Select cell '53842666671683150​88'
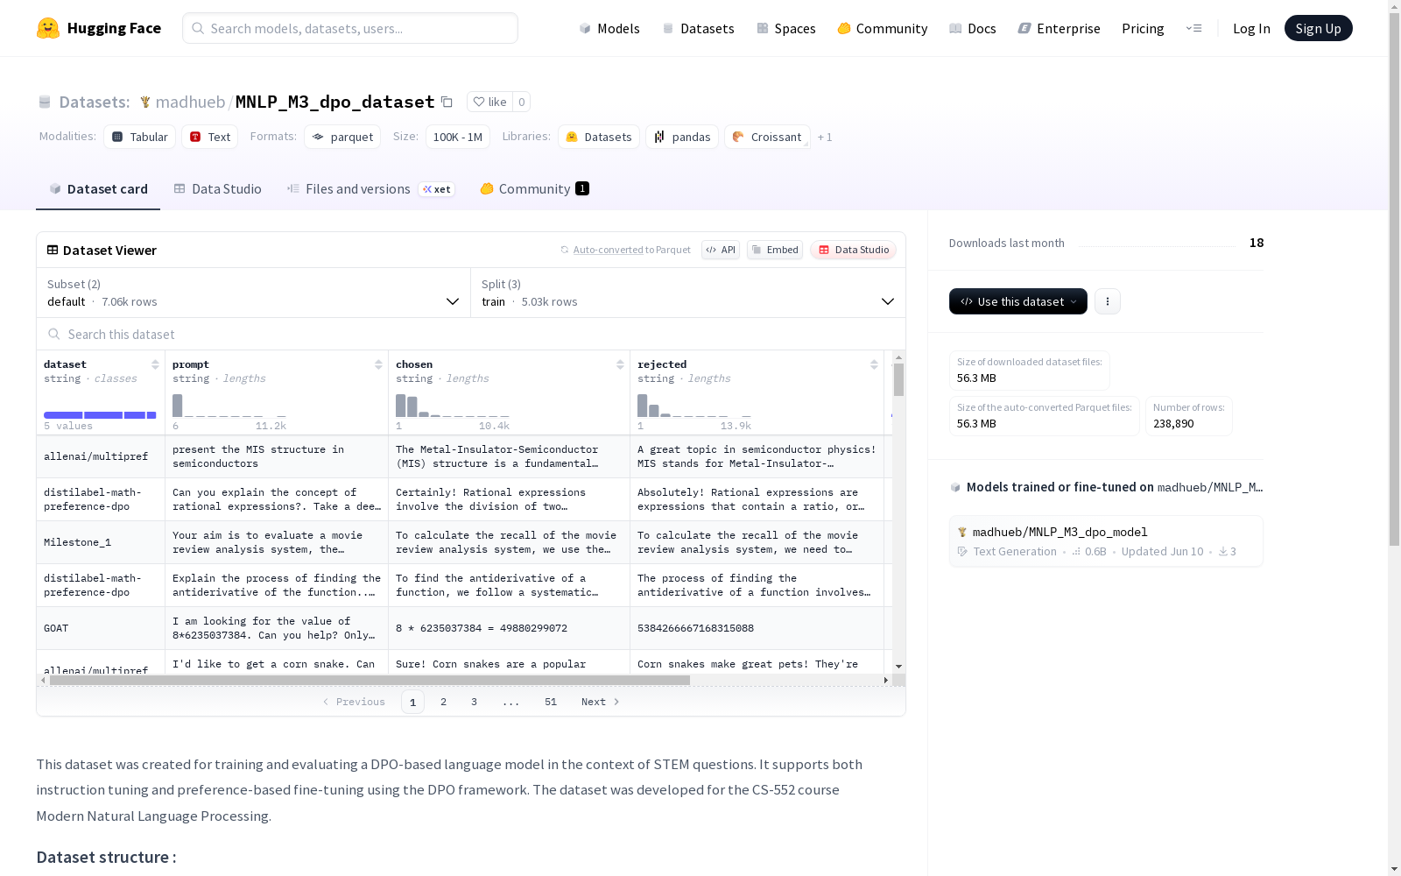Viewport: 1401px width, 876px height. pos(757,628)
